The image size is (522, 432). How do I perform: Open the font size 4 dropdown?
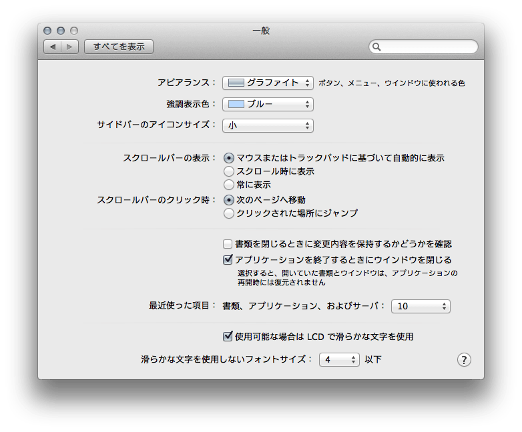pos(339,359)
